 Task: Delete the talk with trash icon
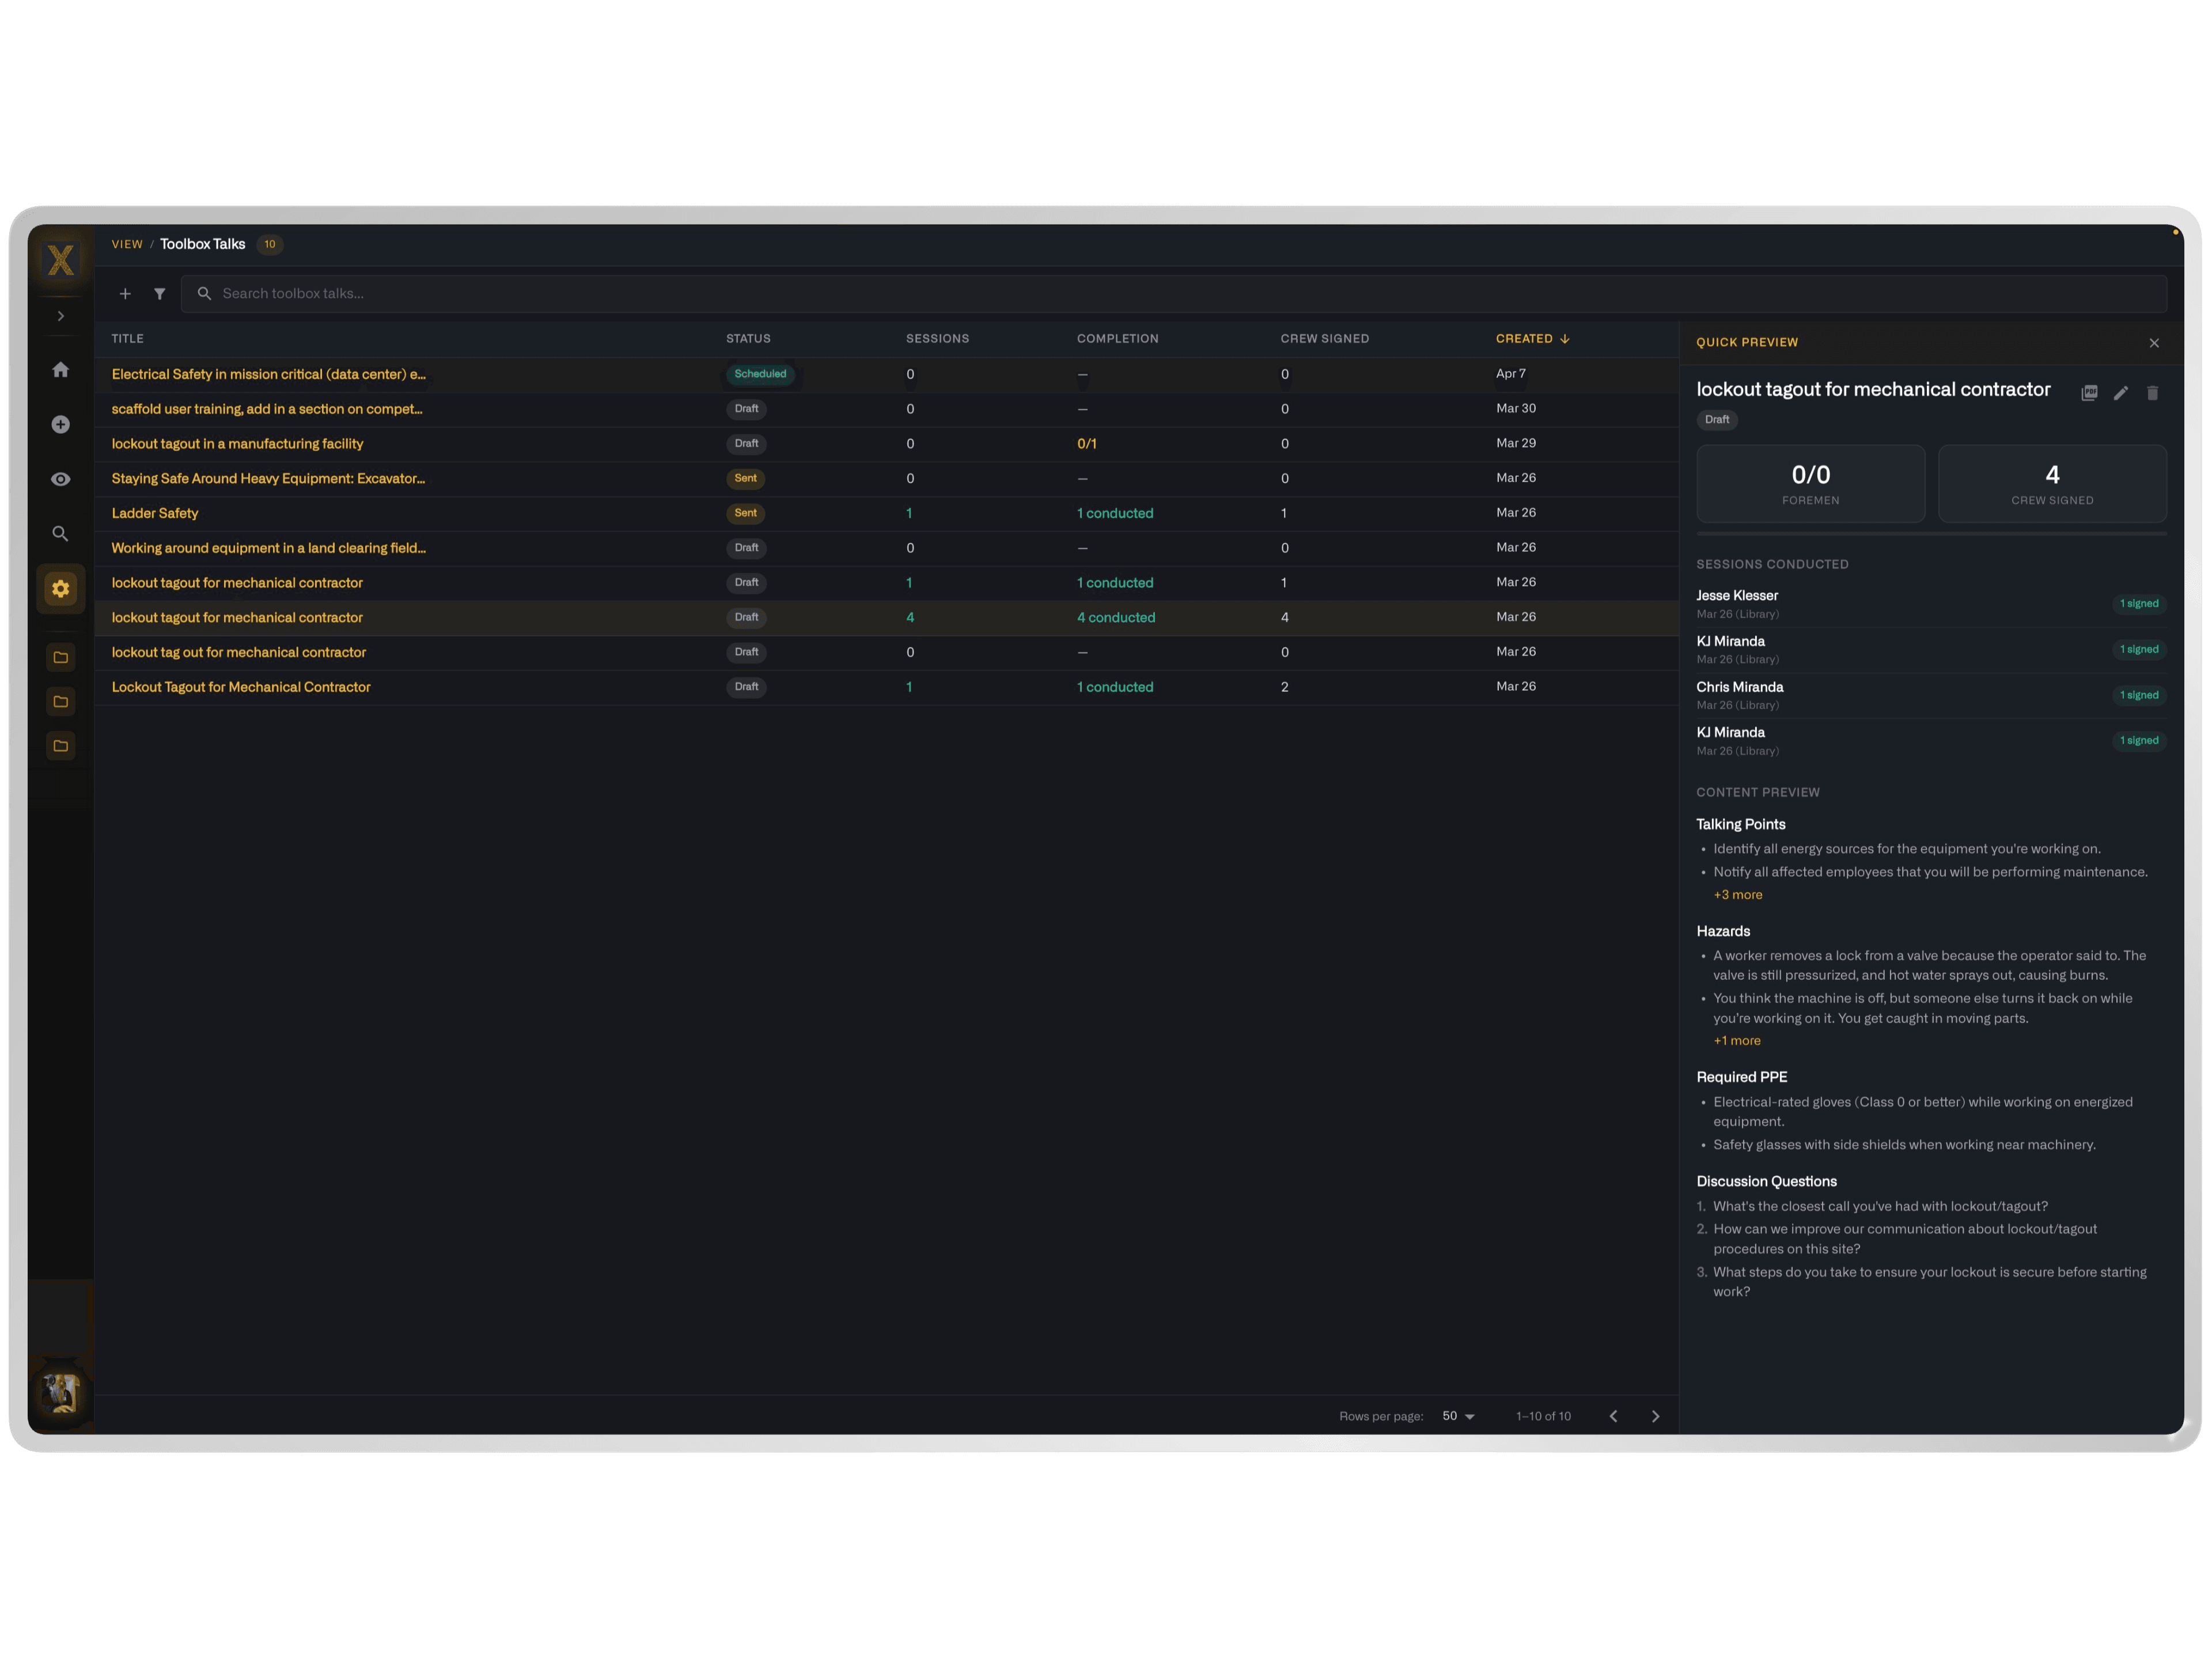[2153, 393]
